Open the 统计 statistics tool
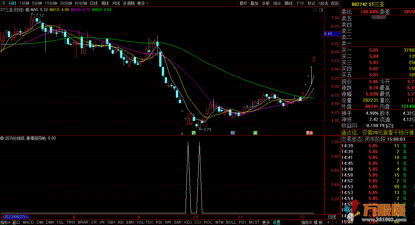The width and height of the screenshot is (415, 225). [277, 3]
